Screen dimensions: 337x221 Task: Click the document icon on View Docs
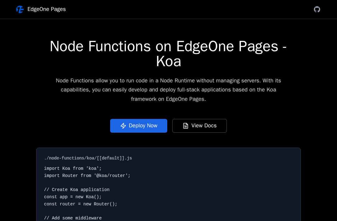186,126
